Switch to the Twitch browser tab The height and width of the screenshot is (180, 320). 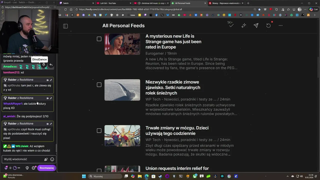[76, 3]
